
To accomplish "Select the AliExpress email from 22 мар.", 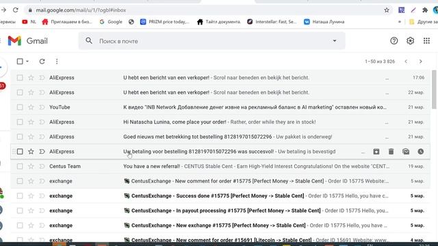I will [20, 92].
